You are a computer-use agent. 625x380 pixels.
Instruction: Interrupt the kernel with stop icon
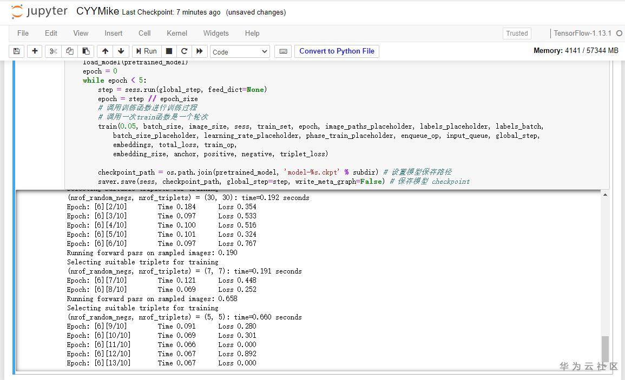[169, 51]
